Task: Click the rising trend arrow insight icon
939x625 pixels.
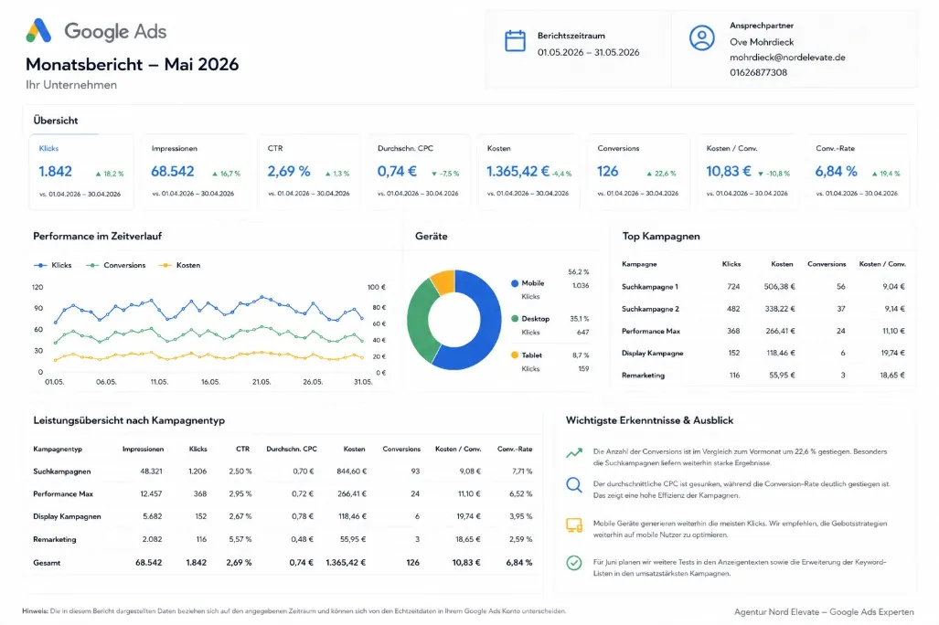Action: pyautogui.click(x=573, y=453)
